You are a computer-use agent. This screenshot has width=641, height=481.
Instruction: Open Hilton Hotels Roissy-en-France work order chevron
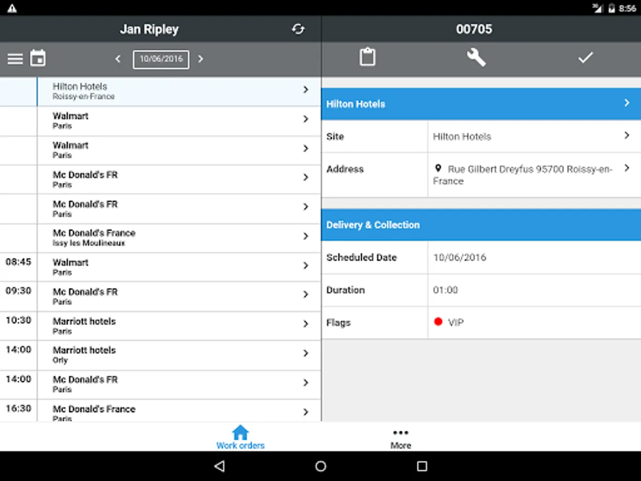point(306,90)
